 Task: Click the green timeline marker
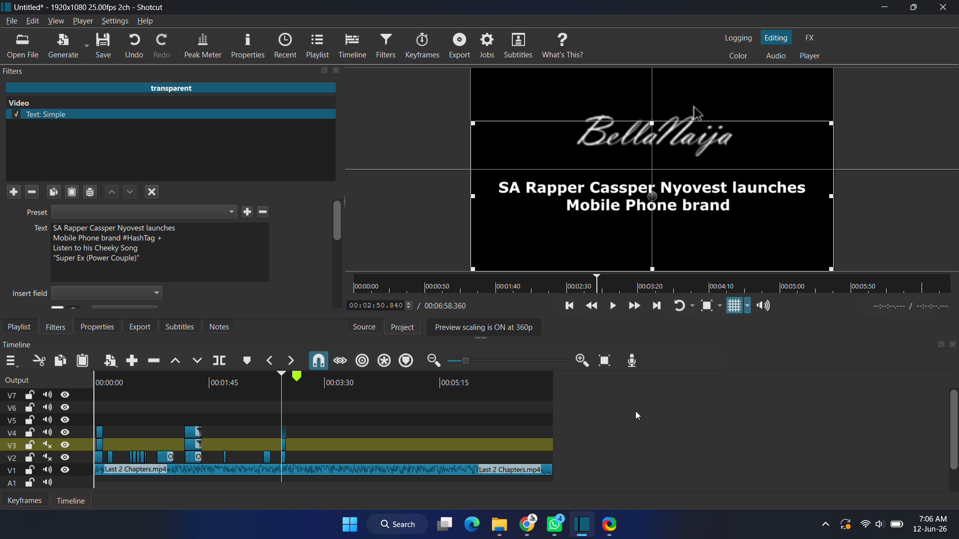297,376
